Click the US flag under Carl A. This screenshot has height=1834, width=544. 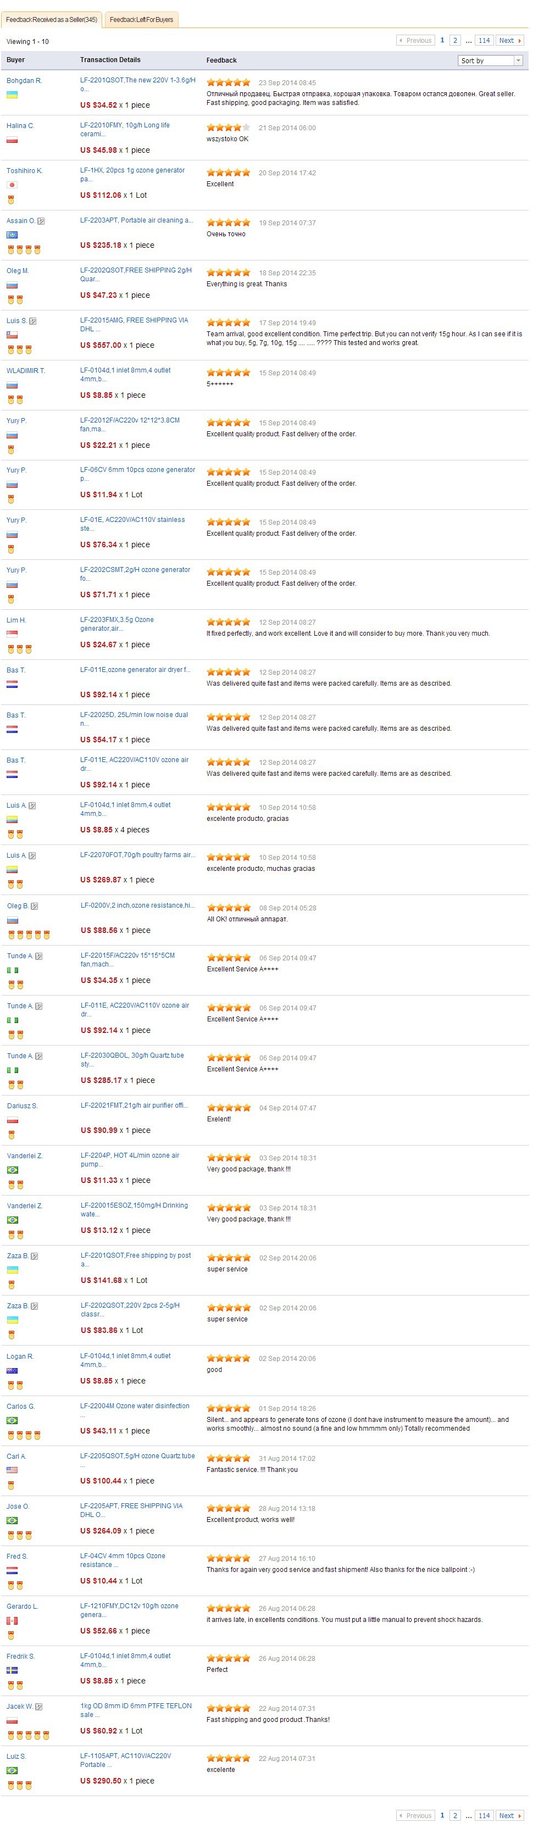click(x=12, y=1470)
